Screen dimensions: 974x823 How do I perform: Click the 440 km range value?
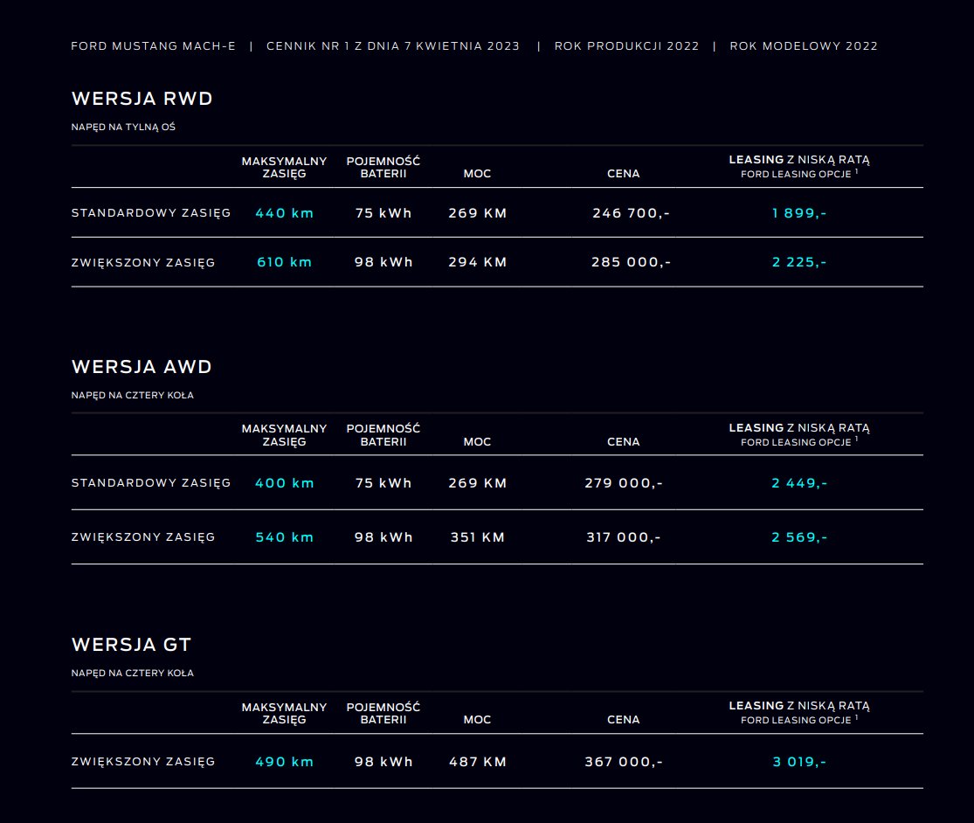click(284, 213)
